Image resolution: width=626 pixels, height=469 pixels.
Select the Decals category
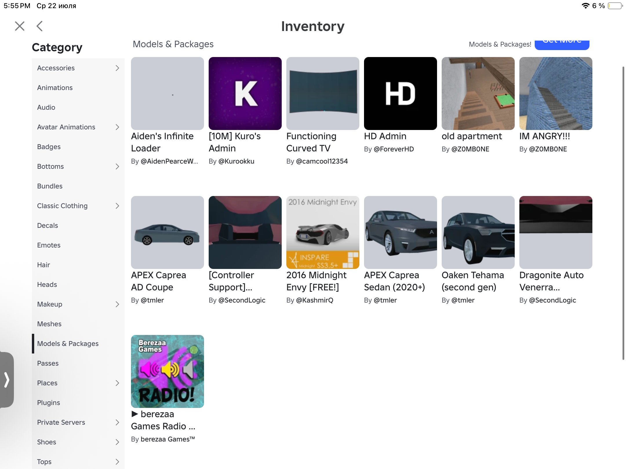(78, 226)
